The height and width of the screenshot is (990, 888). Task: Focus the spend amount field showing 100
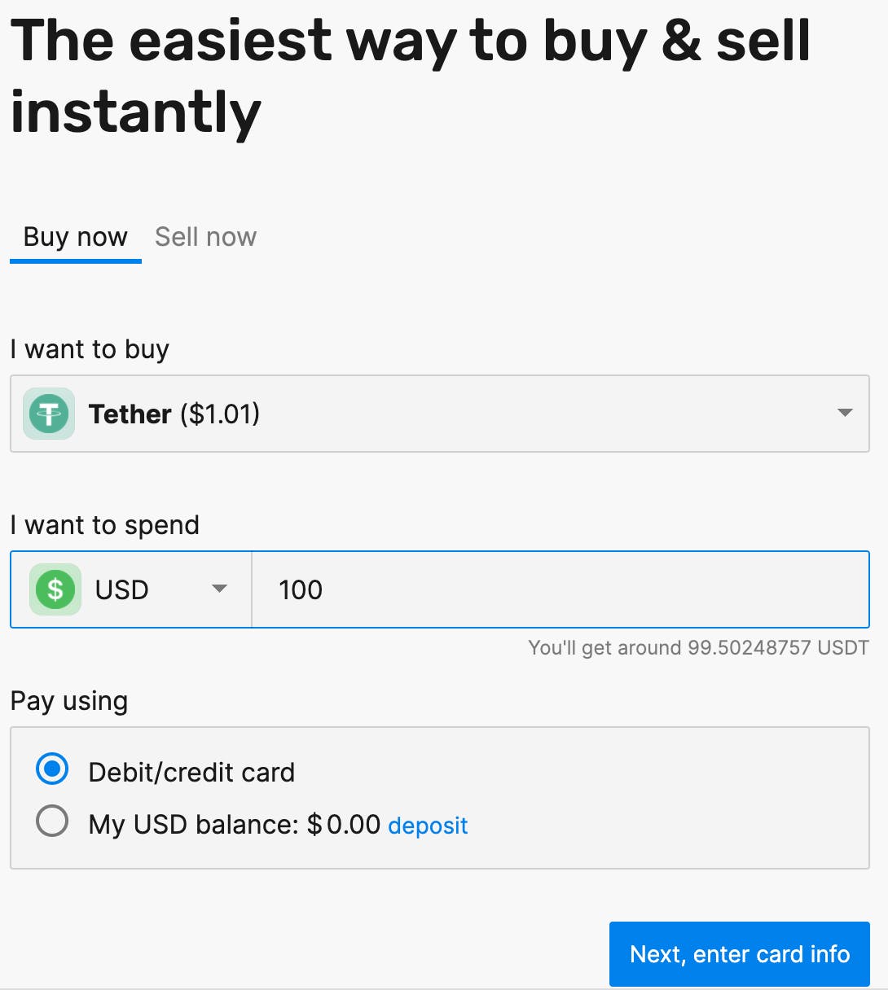click(x=560, y=589)
